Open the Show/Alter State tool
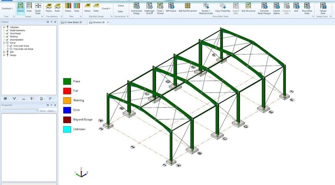This screenshot has width=335, height=185. (307, 8)
